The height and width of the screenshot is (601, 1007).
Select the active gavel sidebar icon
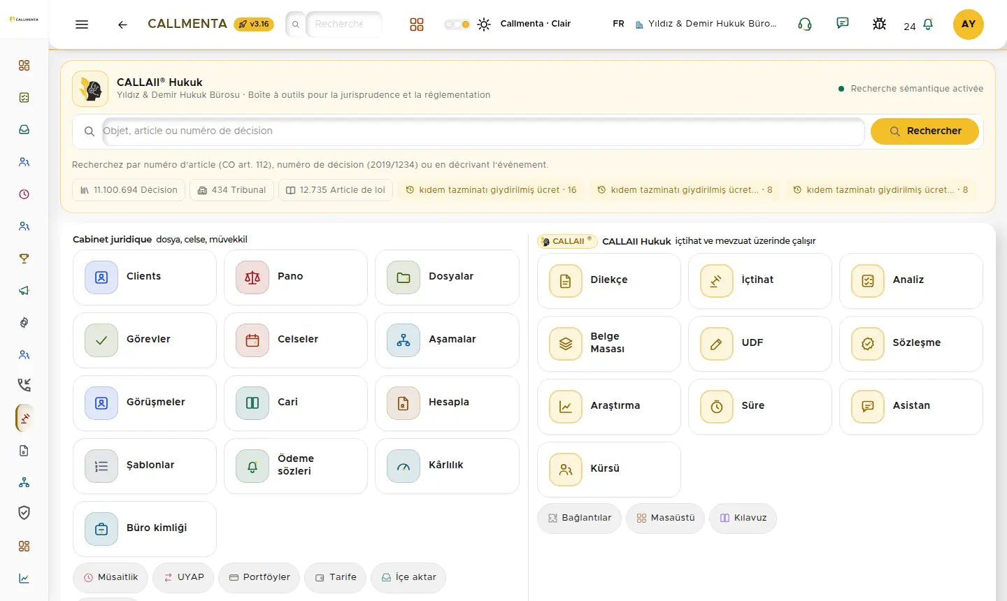point(24,419)
